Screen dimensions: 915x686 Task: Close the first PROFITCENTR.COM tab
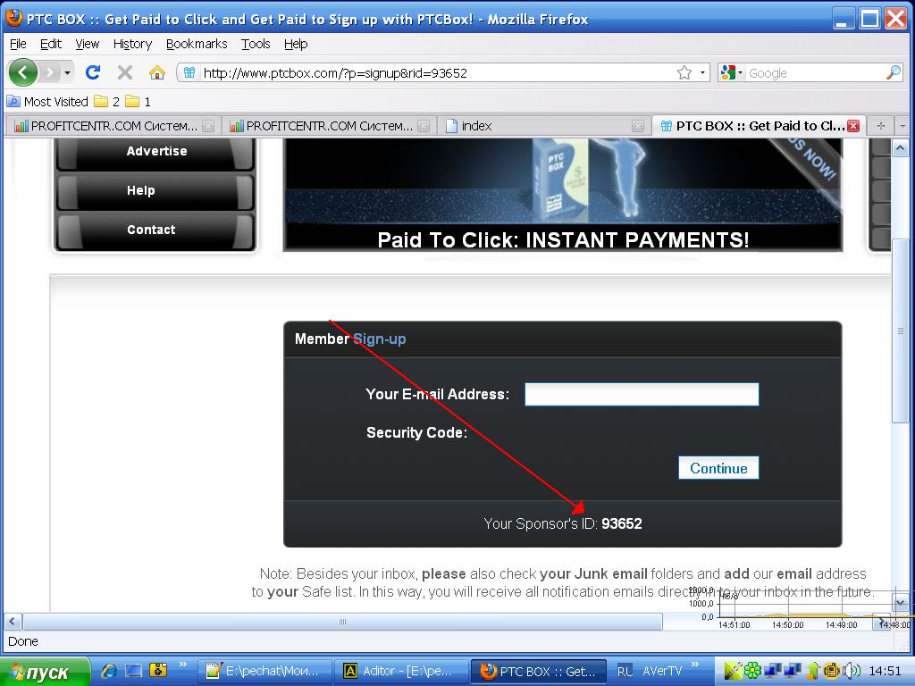(208, 126)
